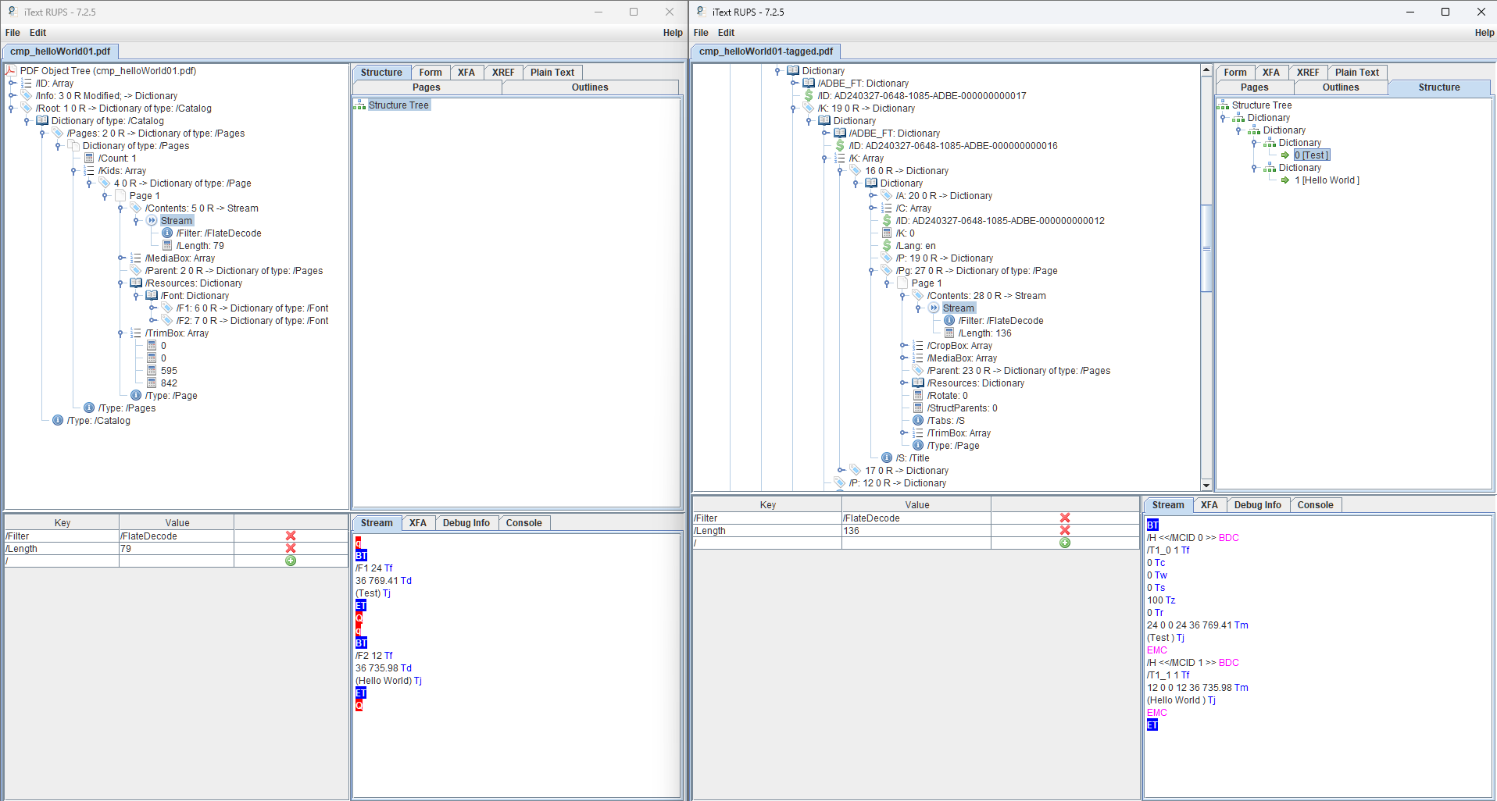Expand the 17 0 R Dictionary node
This screenshot has height=801, width=1497.
click(841, 470)
